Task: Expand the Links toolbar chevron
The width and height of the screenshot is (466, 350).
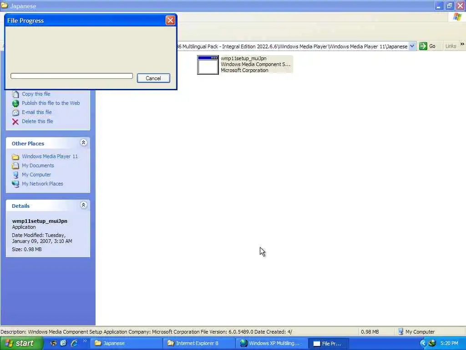Action: [462, 44]
